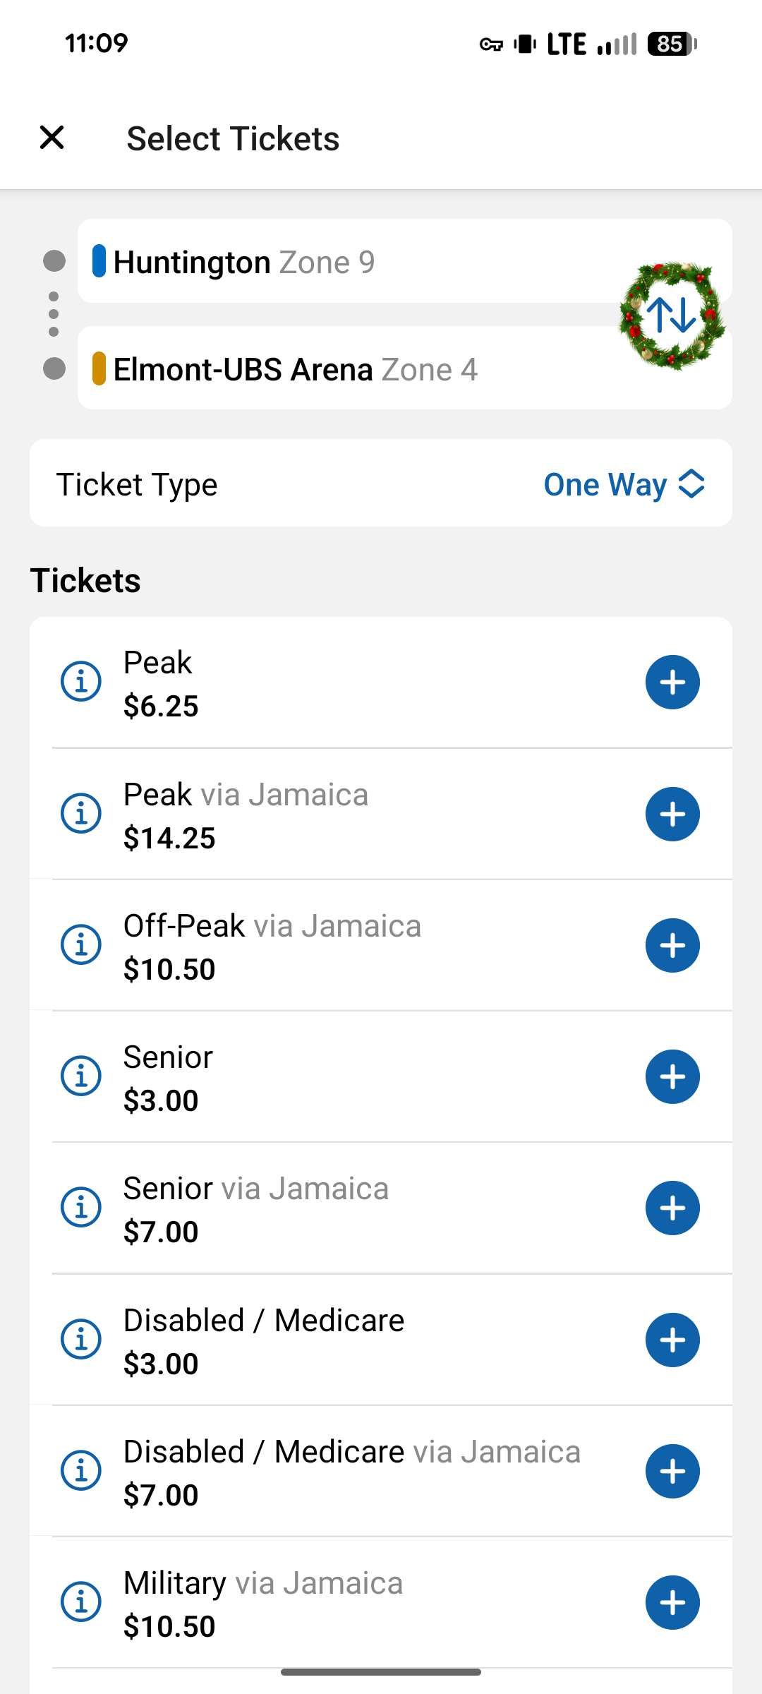Add a Peak $6.25 ticket
This screenshot has width=762, height=1694.
click(672, 682)
